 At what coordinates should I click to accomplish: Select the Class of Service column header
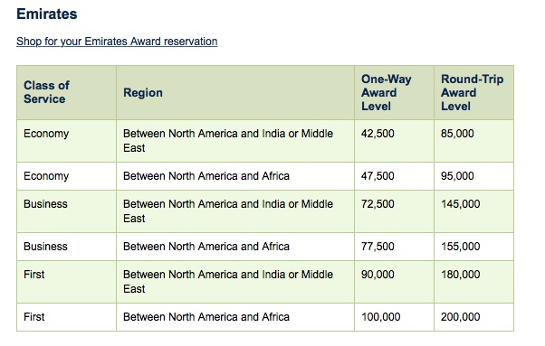[46, 92]
